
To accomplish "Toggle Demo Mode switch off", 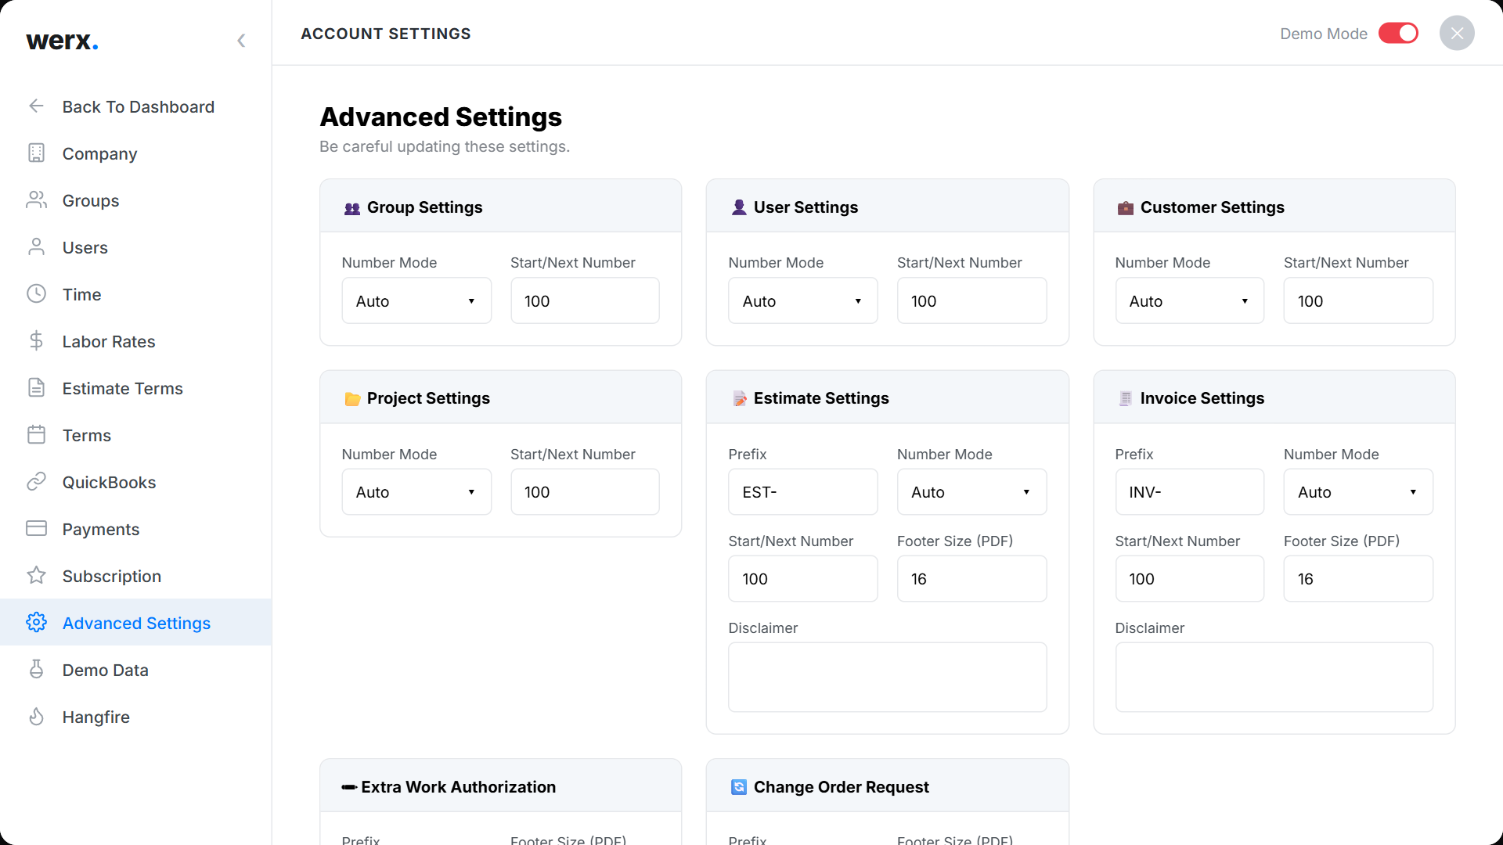I will point(1399,34).
